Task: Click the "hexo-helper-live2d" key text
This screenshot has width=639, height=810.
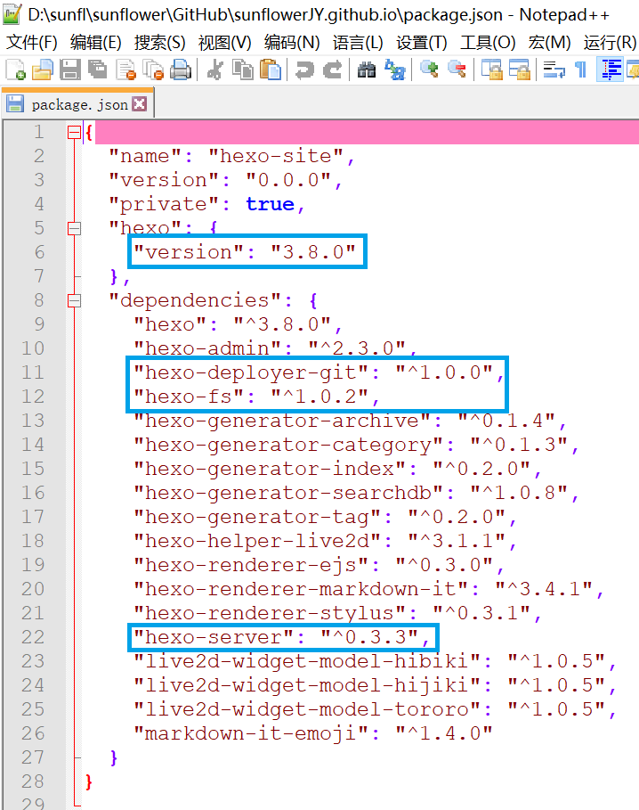Action: pos(257,541)
